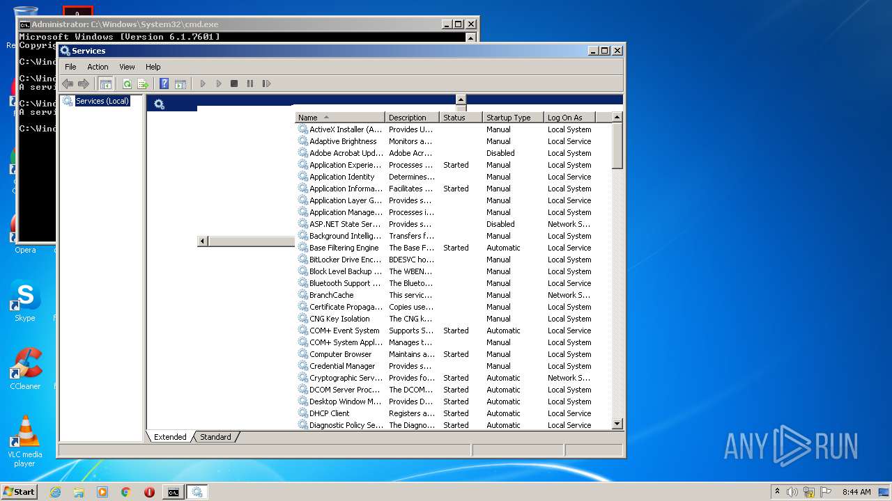Switch to the Extended tab
Screen dimensions: 892x501
[x=170, y=437]
